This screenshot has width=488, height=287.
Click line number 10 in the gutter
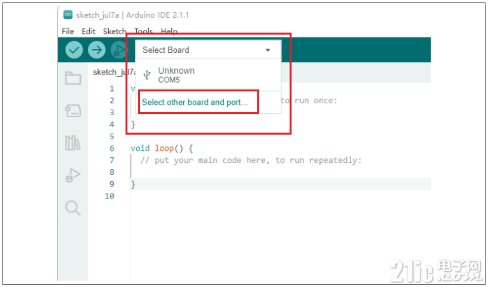pos(109,196)
